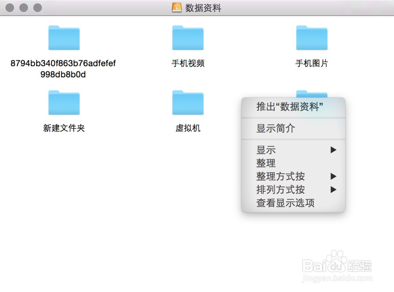
Task: Select the 8794bb340f863b76adfefef998db8b0d folder
Action: coord(64,38)
